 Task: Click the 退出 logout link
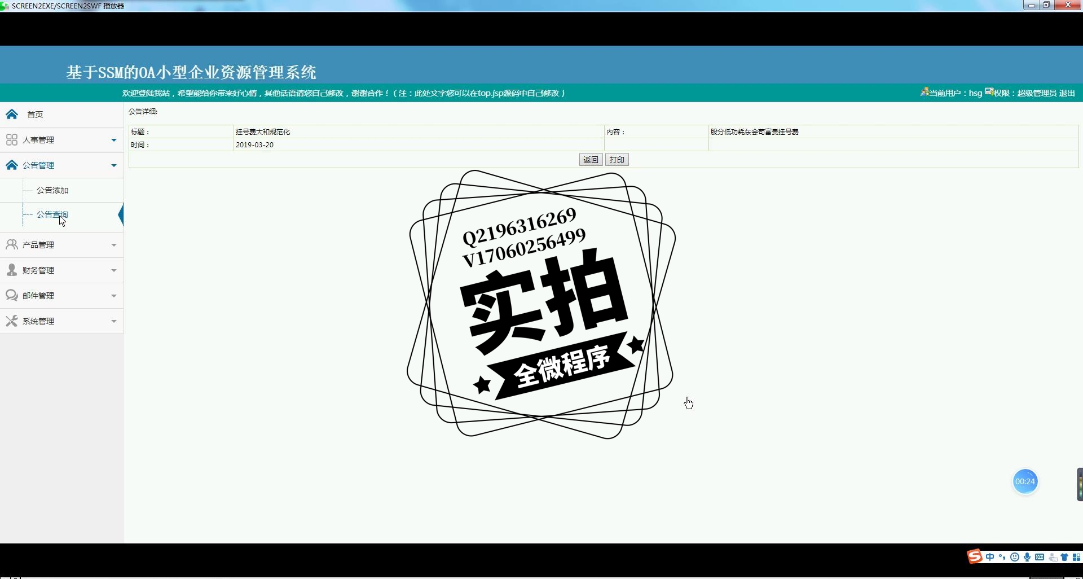point(1067,93)
